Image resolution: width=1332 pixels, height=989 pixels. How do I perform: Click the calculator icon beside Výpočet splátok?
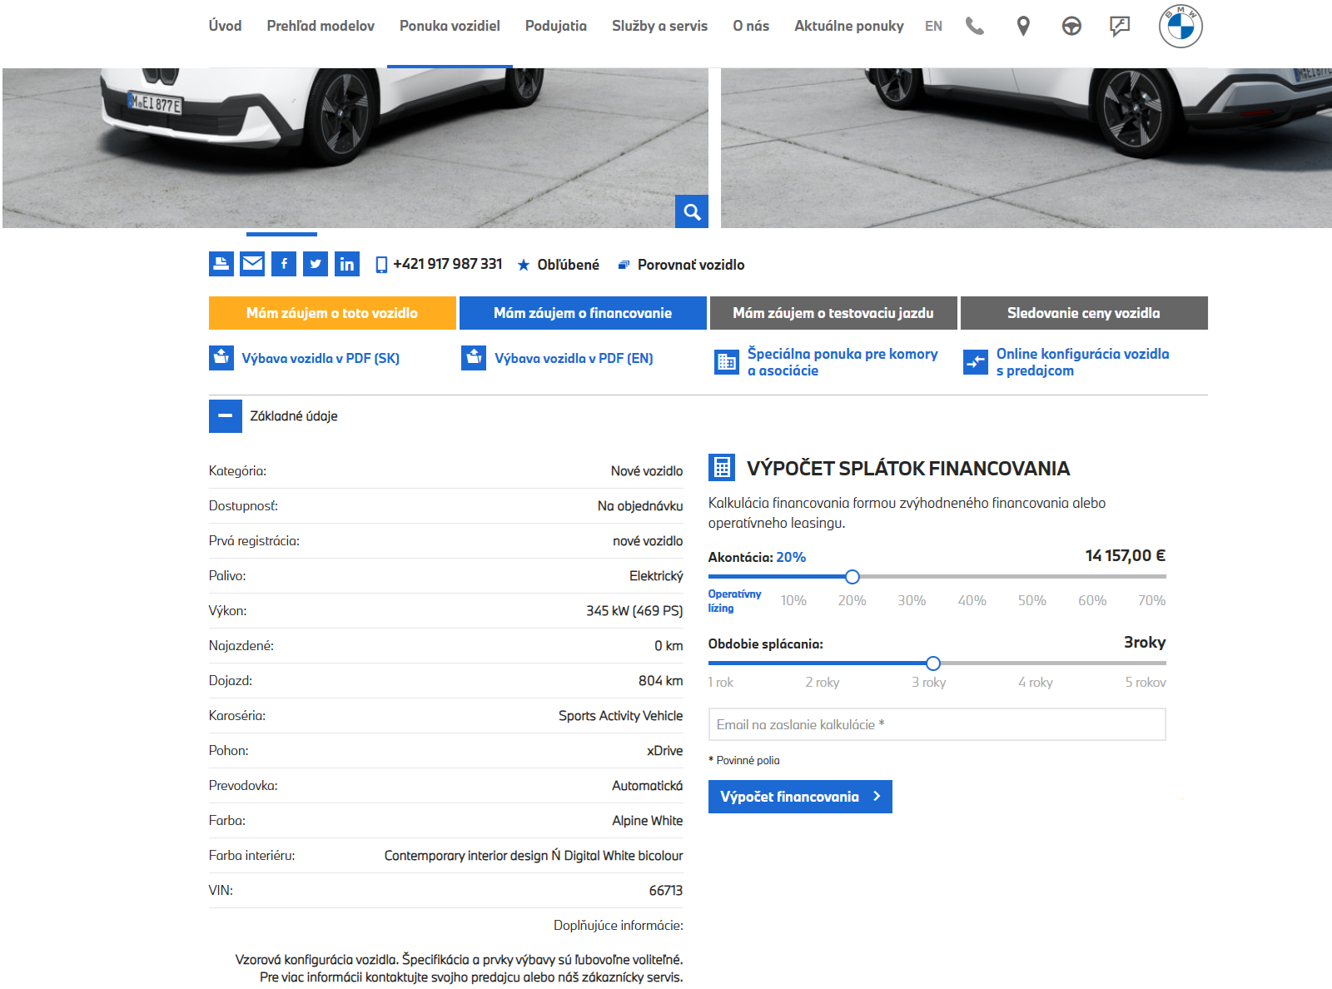click(x=722, y=468)
